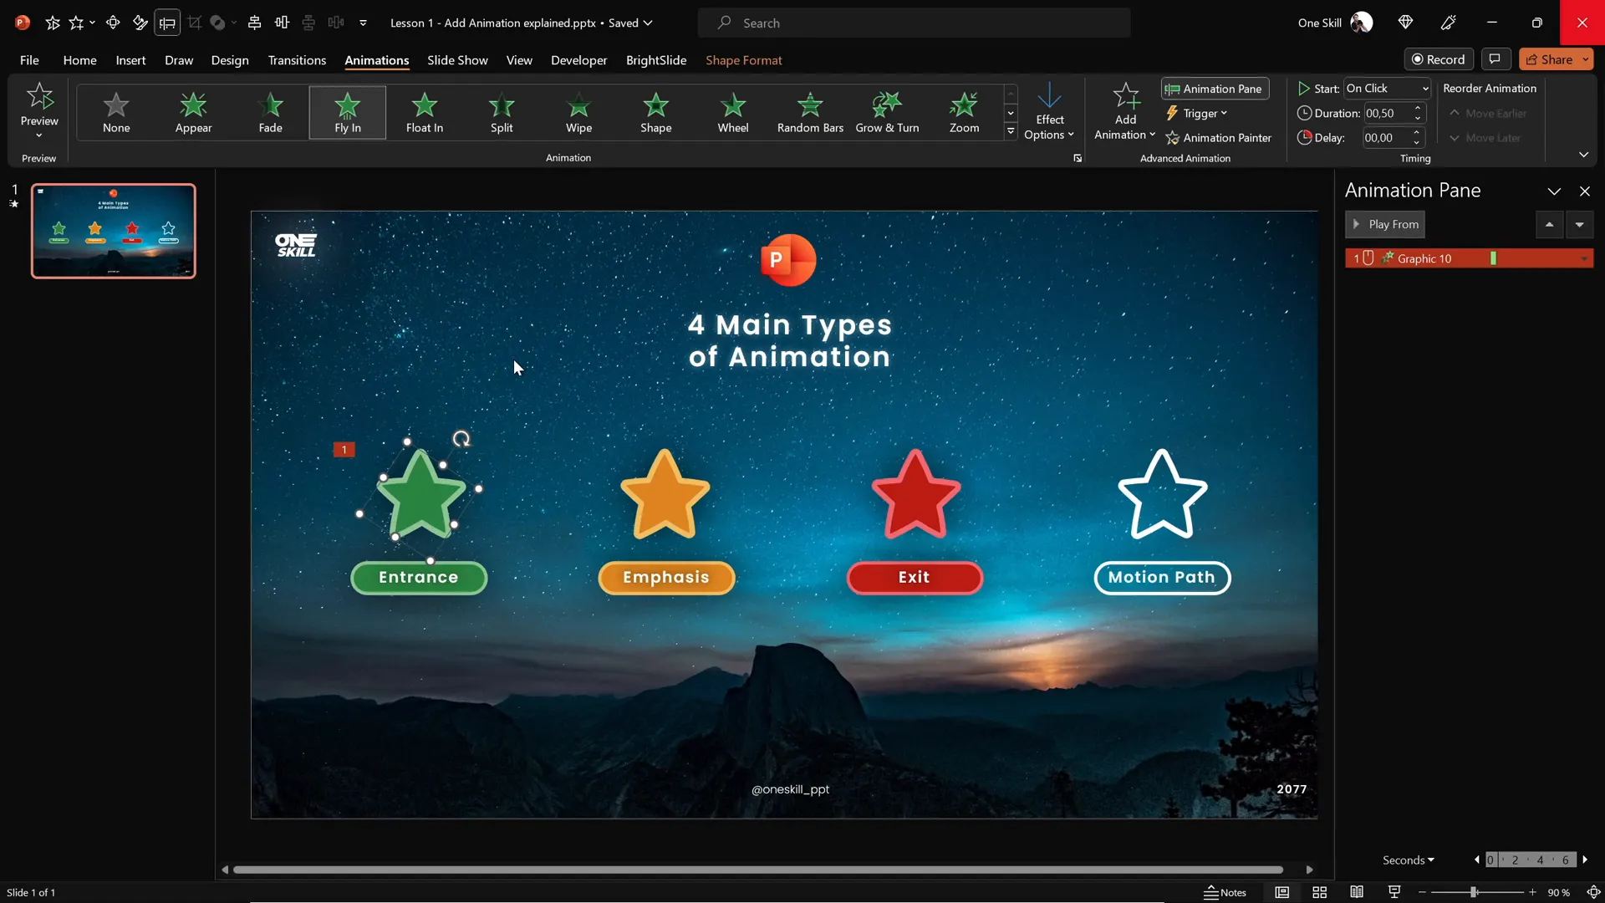Screen dimensions: 1605x903
Task: Switch to Normal view in status bar
Action: click(1281, 892)
